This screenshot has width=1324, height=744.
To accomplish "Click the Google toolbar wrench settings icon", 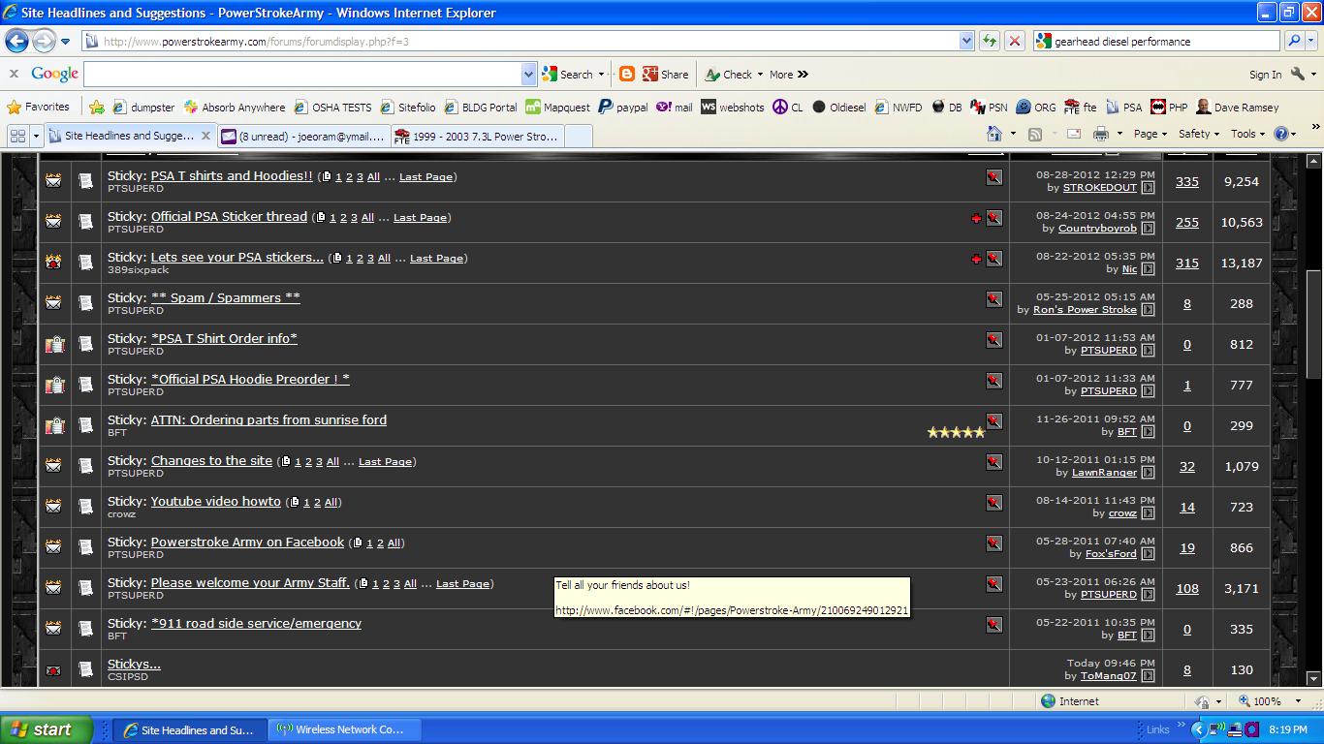I will point(1298,74).
